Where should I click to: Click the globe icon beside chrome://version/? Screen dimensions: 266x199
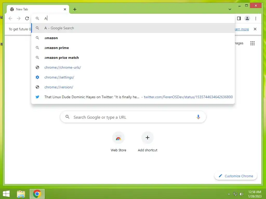click(37, 87)
